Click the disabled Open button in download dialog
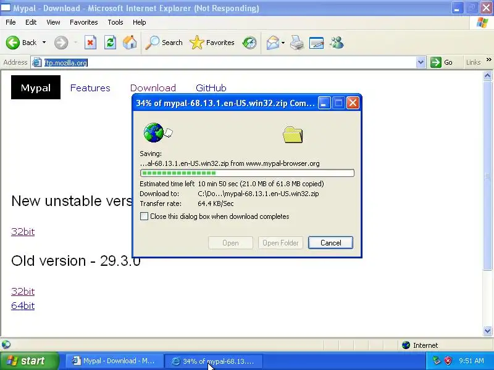This screenshot has width=494, height=370. pyautogui.click(x=230, y=242)
